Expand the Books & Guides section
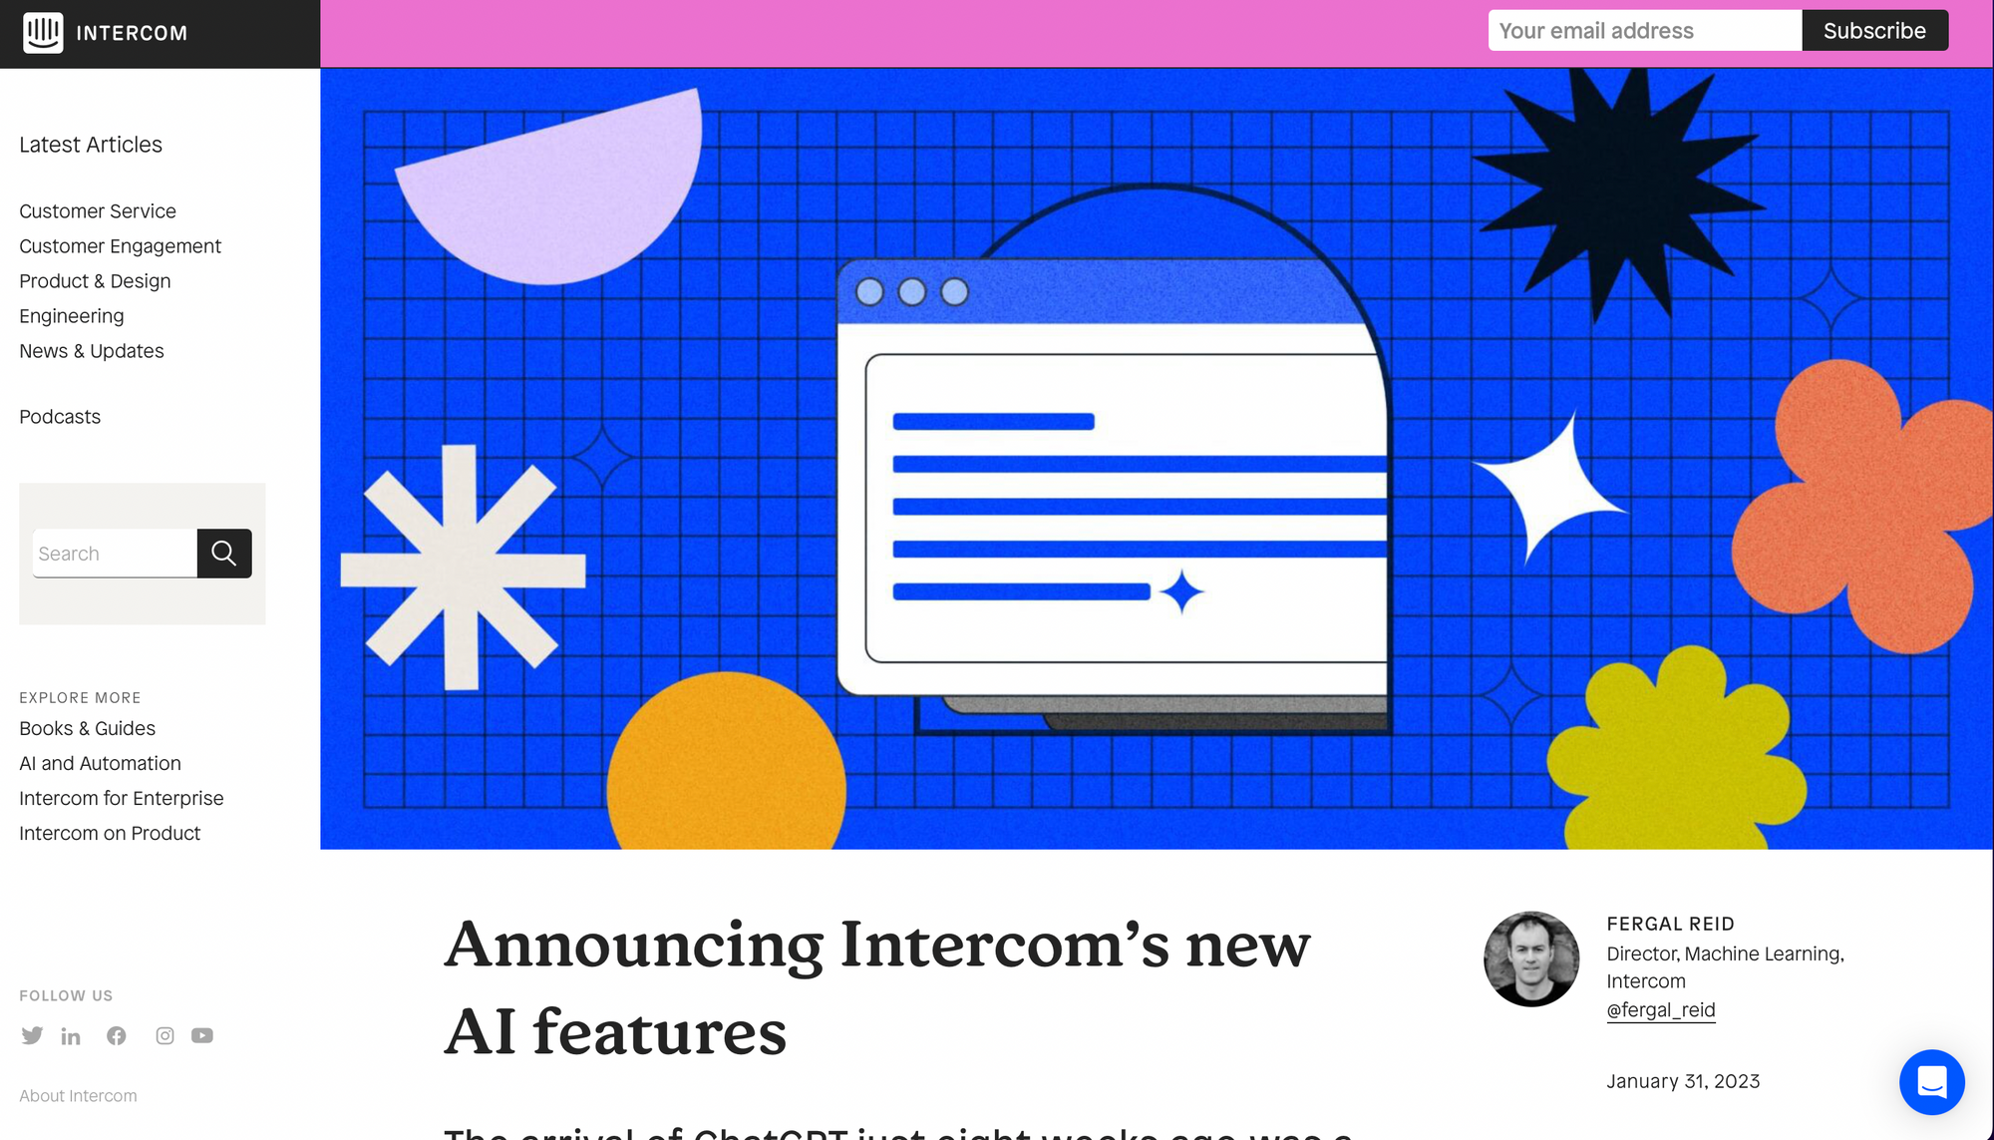Image resolution: width=1994 pixels, height=1140 pixels. click(87, 727)
